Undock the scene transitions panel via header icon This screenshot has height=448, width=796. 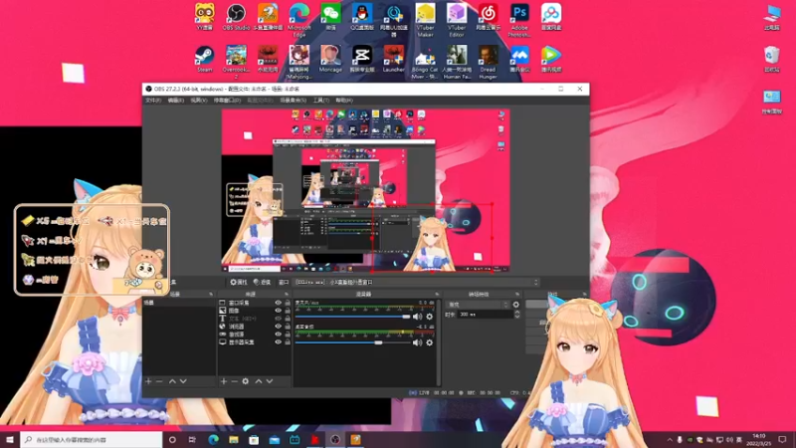click(x=517, y=294)
